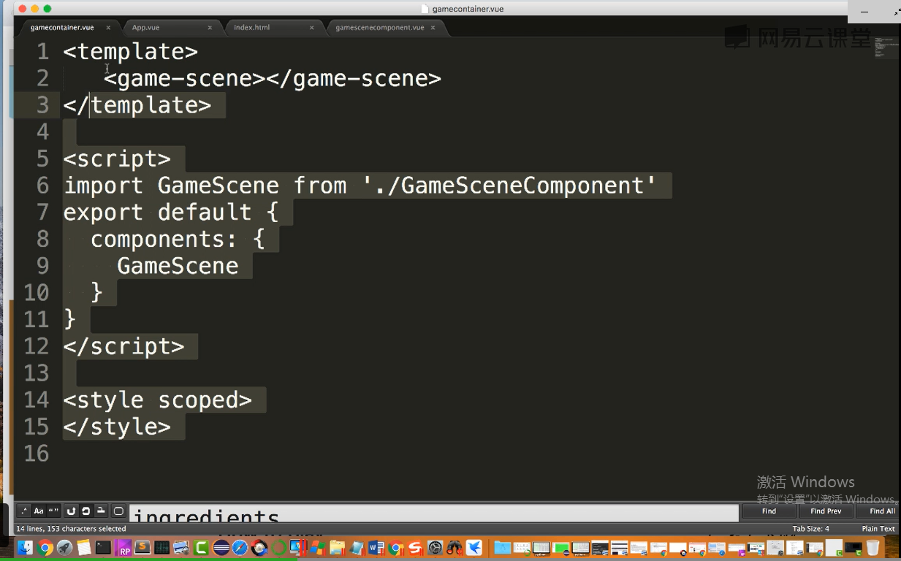Close the gamescenecomponent.vue tab
Viewport: 901px width, 561px height.
[x=433, y=28]
